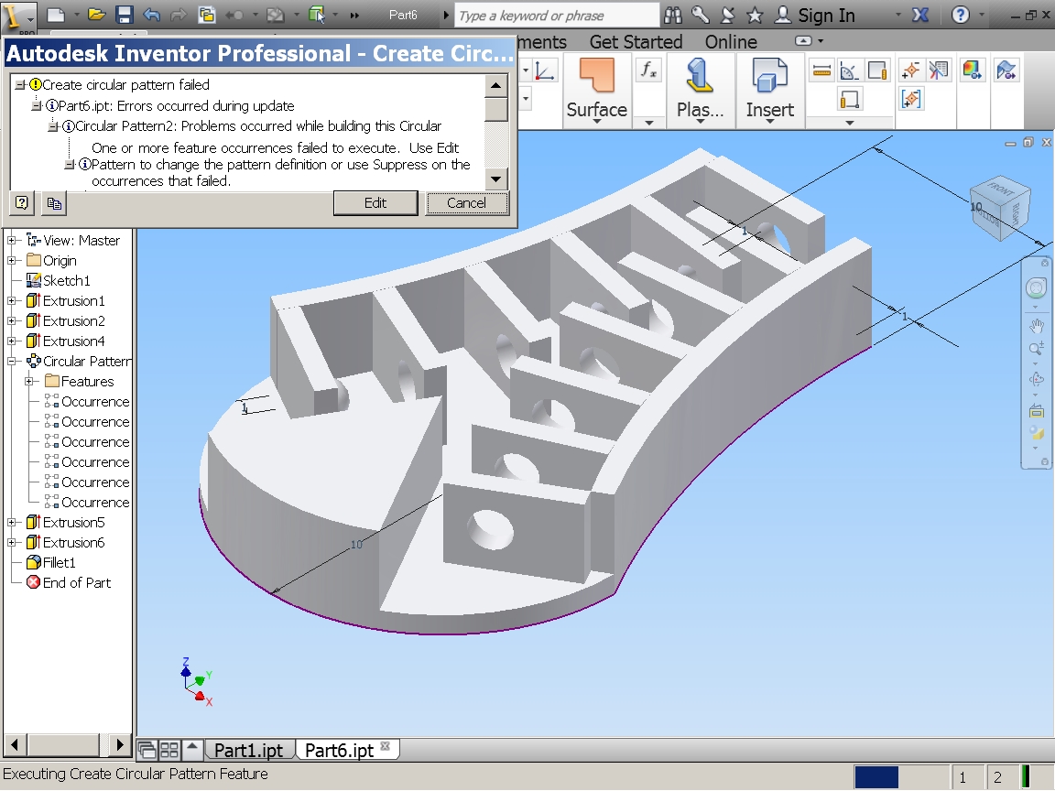
Task: Open the Measure panel dropdown arrow
Action: (x=849, y=123)
